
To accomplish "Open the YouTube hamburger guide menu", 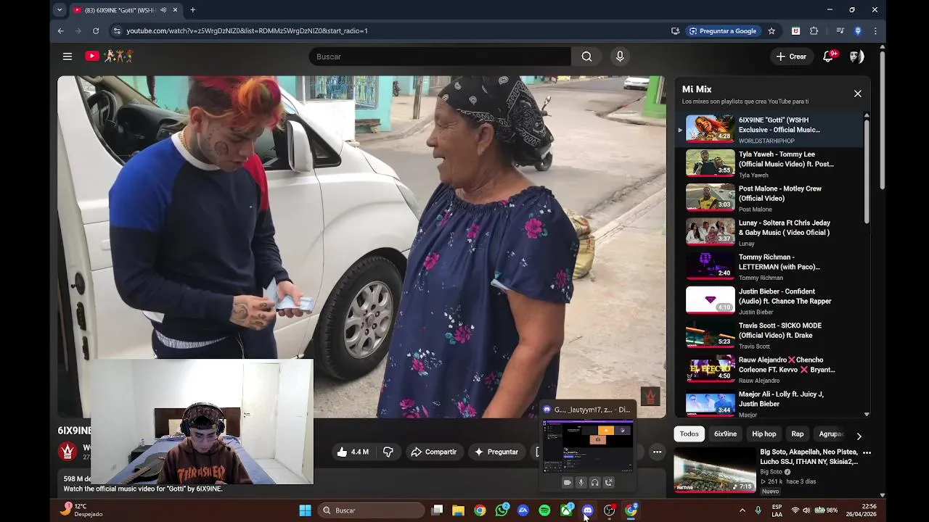I will coord(67,57).
